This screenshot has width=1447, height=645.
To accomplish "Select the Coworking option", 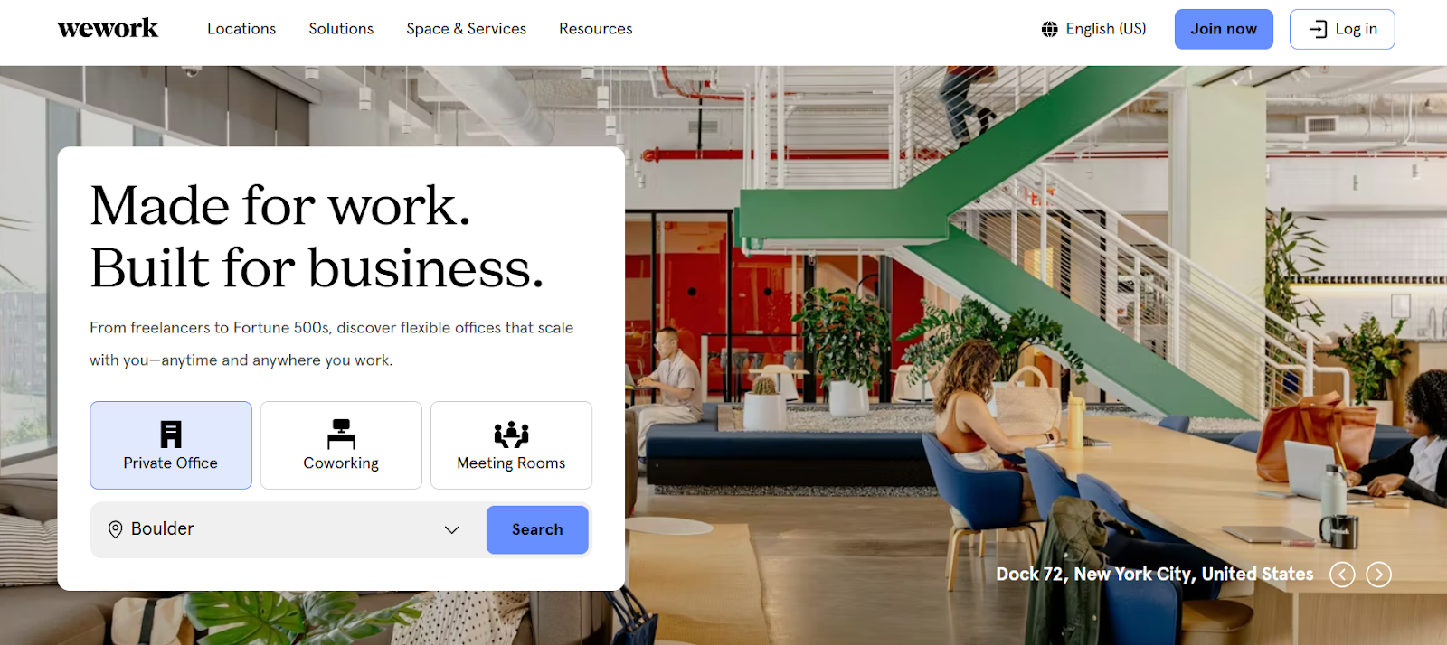I will click(x=341, y=445).
